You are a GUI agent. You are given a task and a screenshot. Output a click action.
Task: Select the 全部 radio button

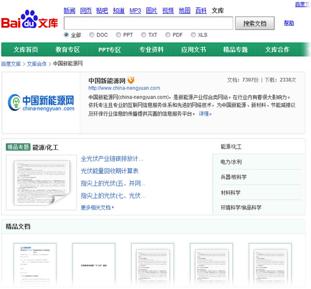point(66,35)
